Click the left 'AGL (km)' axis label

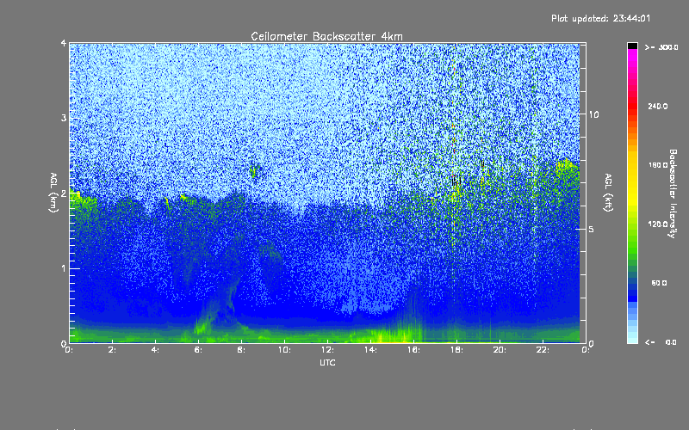53,192
